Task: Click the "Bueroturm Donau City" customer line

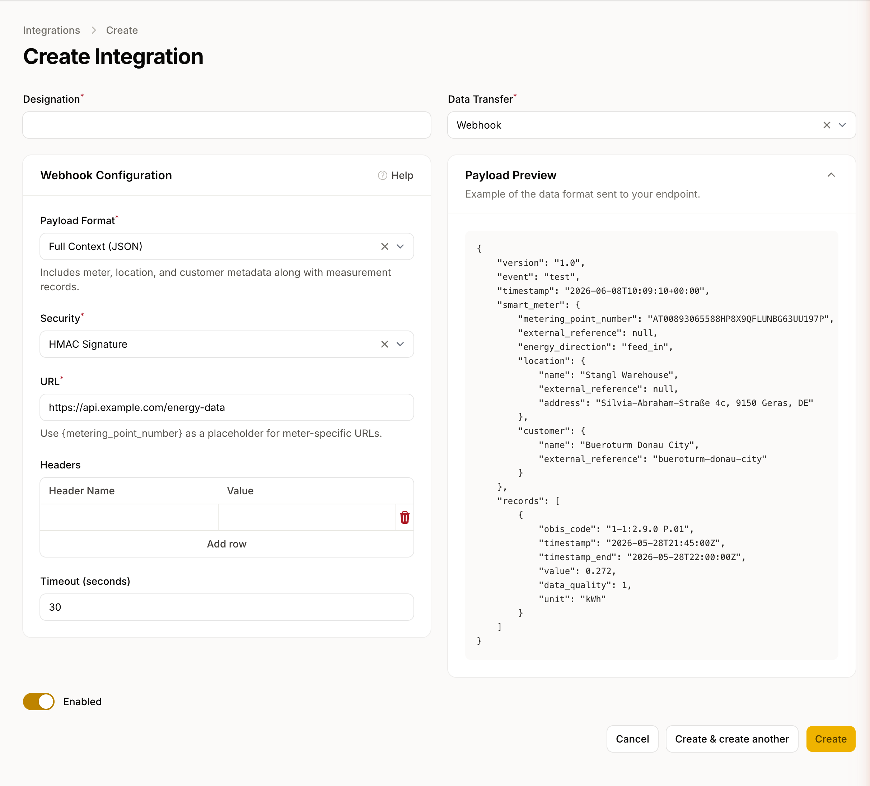Action: click(619, 445)
